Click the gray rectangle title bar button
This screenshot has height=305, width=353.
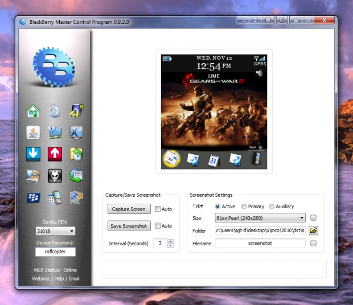pyautogui.click(x=268, y=20)
